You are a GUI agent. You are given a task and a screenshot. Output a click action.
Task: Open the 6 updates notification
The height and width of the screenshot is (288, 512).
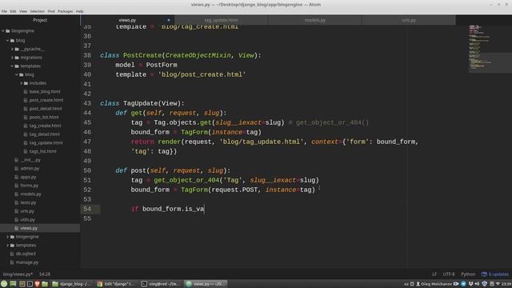pos(495,274)
